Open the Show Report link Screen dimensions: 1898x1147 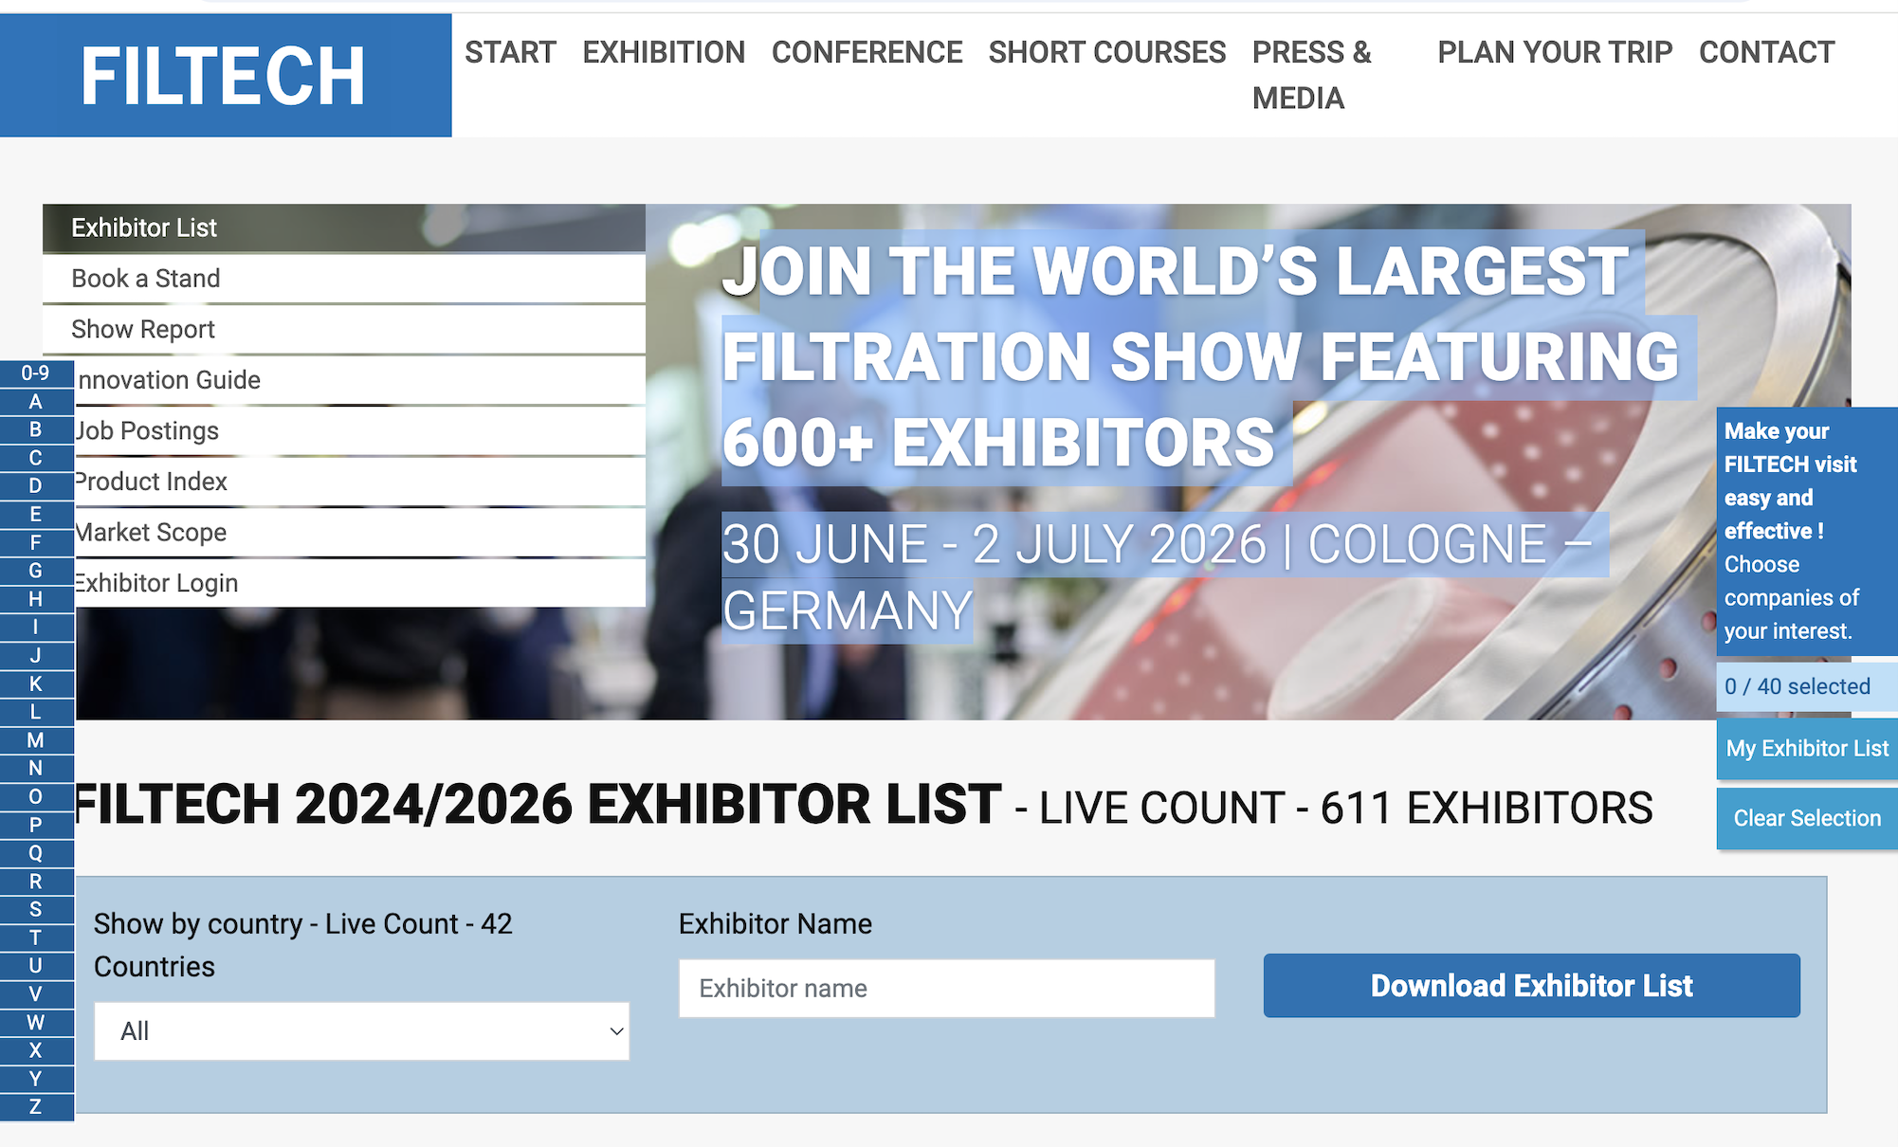tap(344, 329)
